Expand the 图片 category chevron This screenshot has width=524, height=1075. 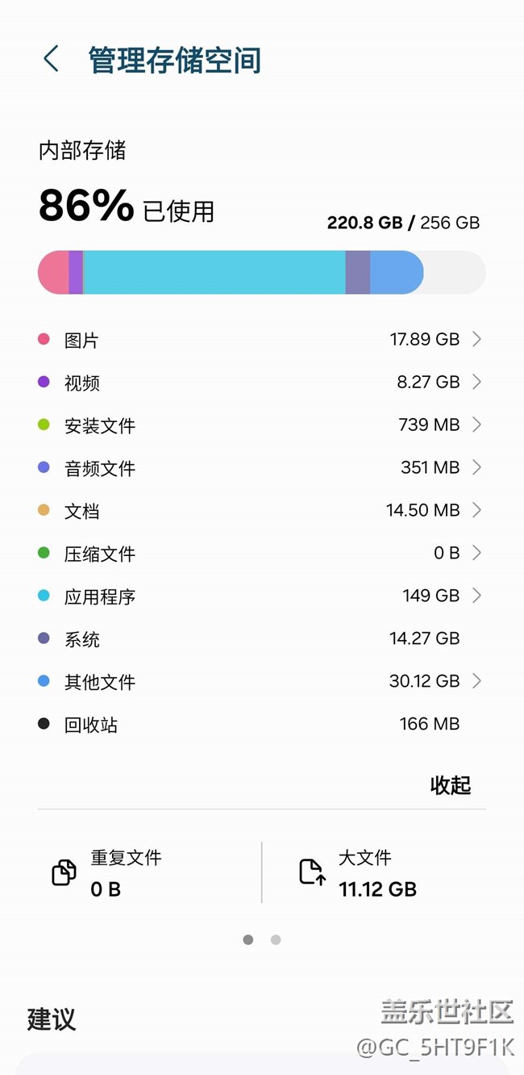click(x=476, y=340)
